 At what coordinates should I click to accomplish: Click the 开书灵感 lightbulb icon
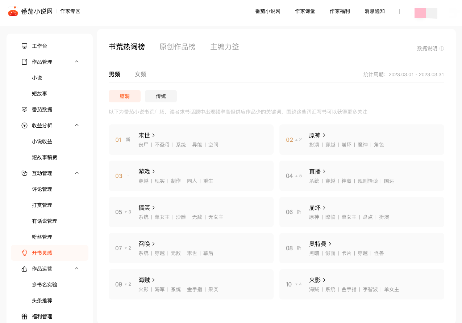point(25,253)
